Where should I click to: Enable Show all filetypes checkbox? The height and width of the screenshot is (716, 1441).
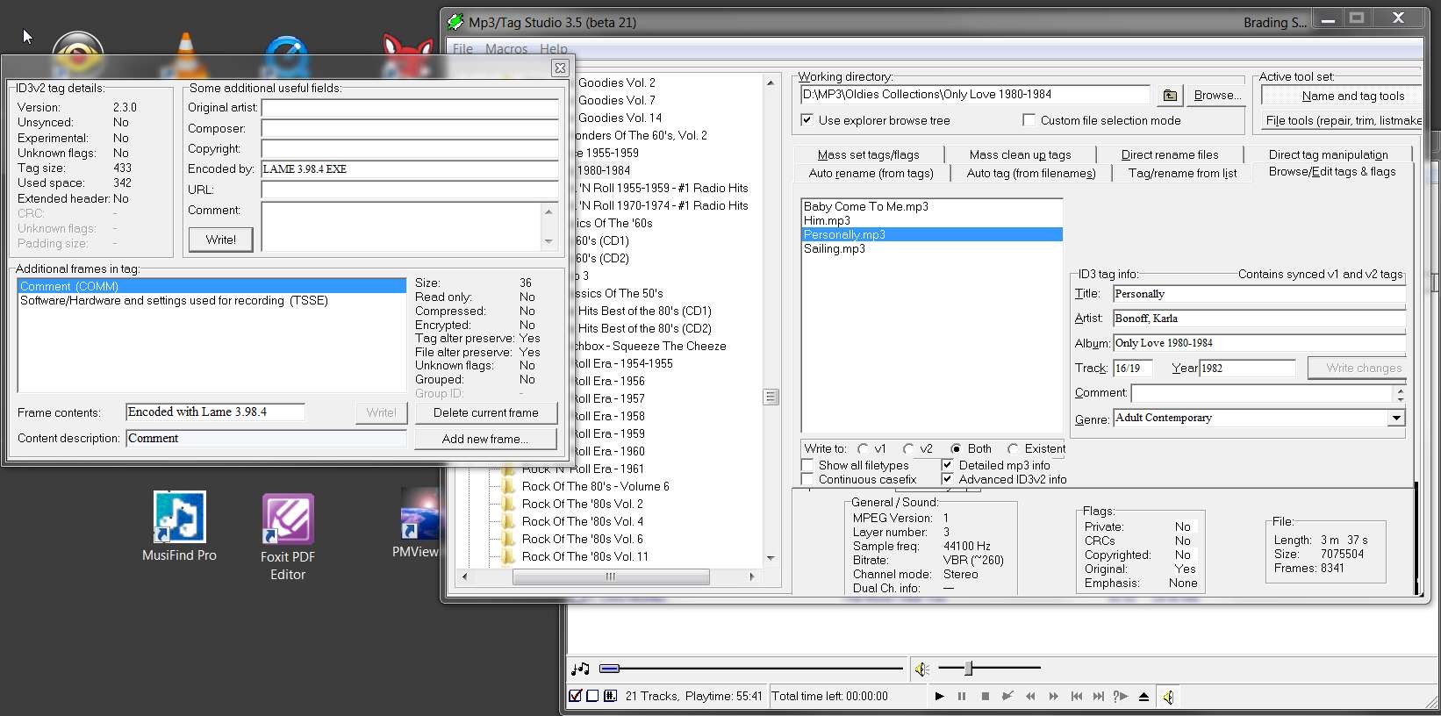pos(807,465)
